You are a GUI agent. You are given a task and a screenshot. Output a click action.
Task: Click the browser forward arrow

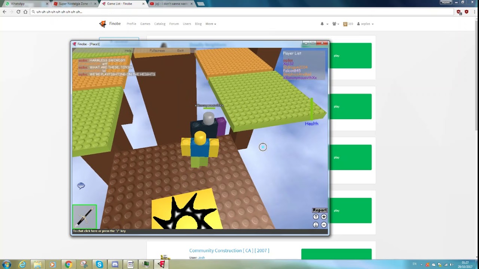click(x=11, y=12)
